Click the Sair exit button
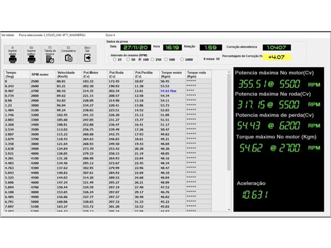Screen dimensions: 331x248 [x=87, y=55]
